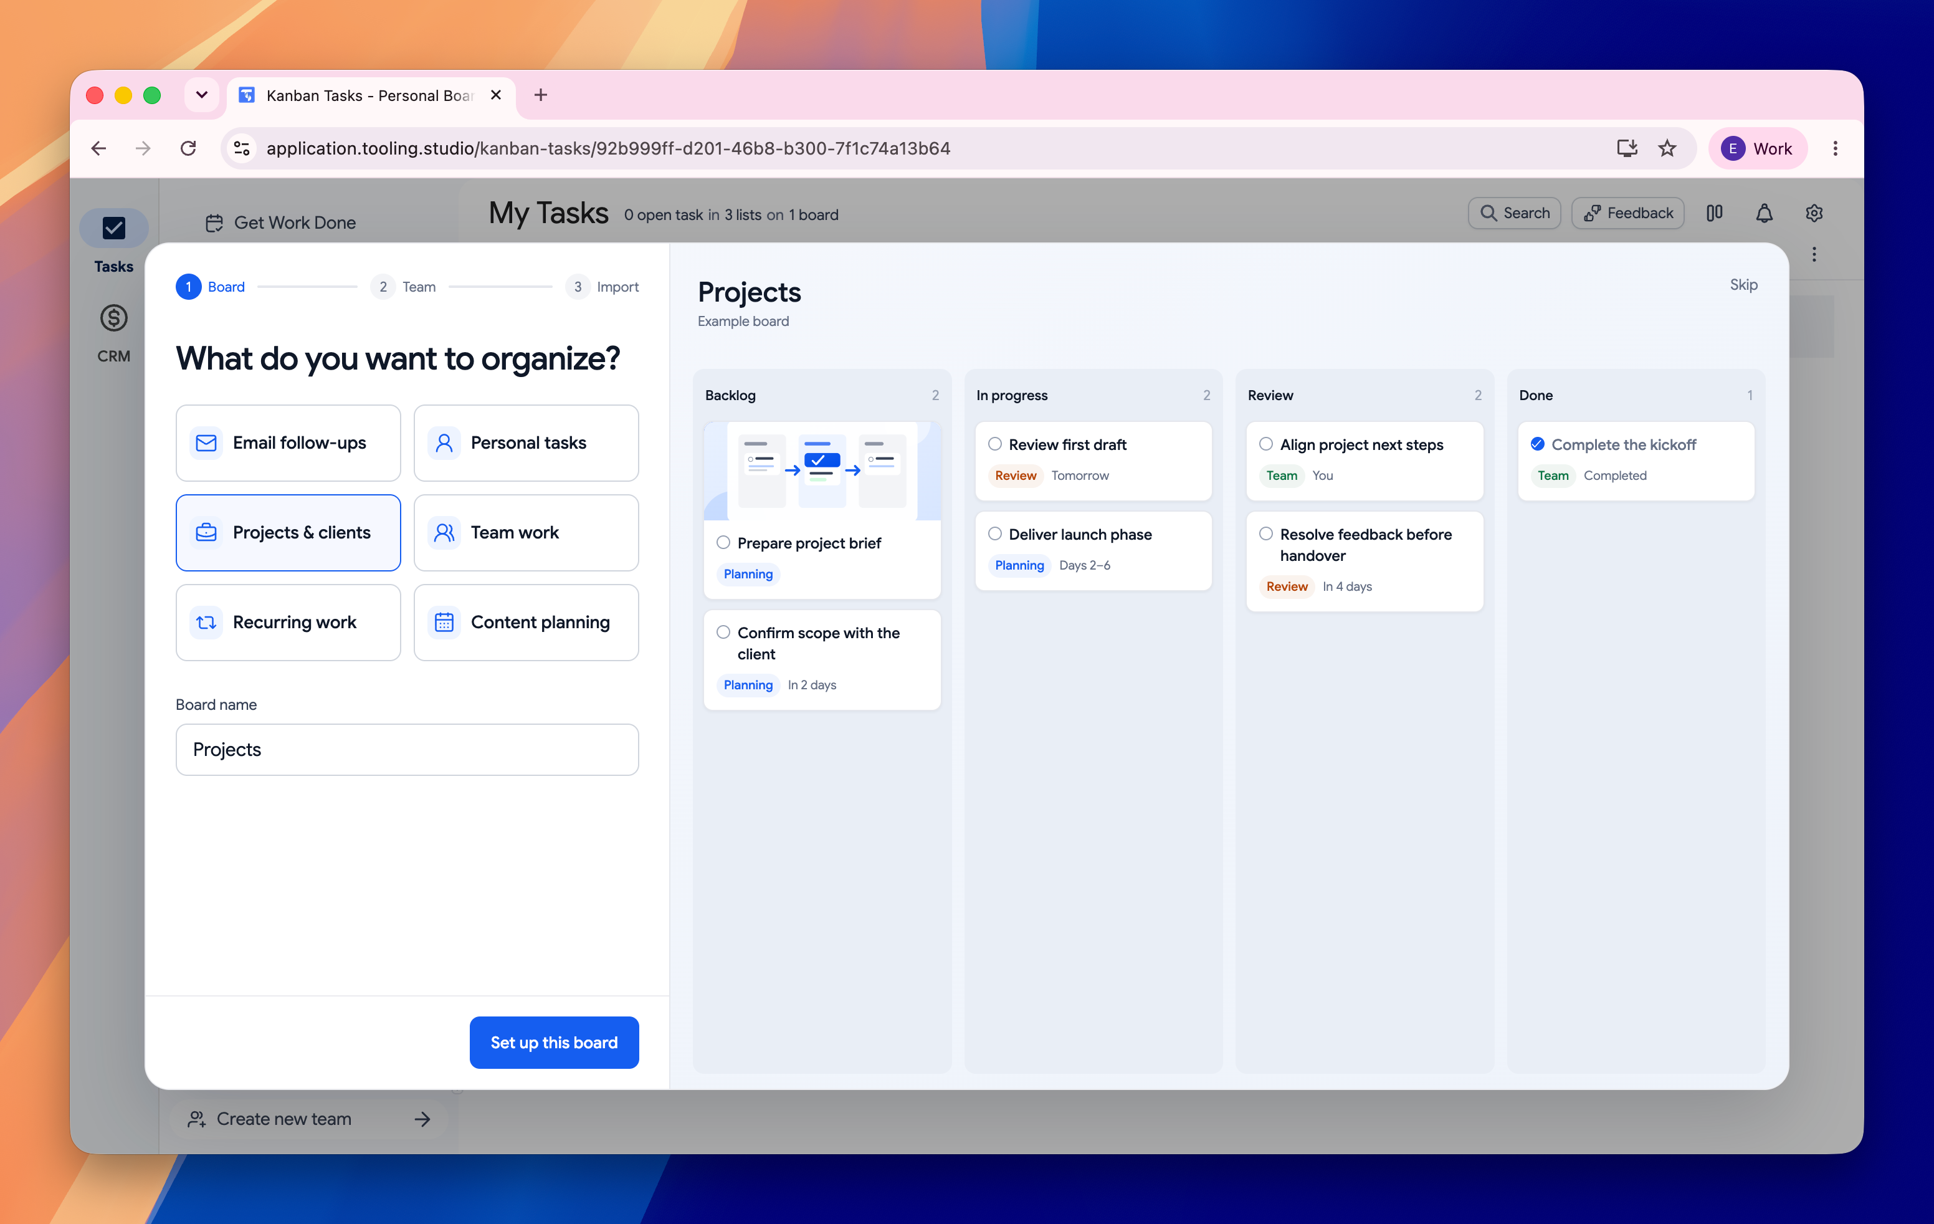Close the Kanban Tasks tab
This screenshot has height=1224, width=1934.
(497, 95)
